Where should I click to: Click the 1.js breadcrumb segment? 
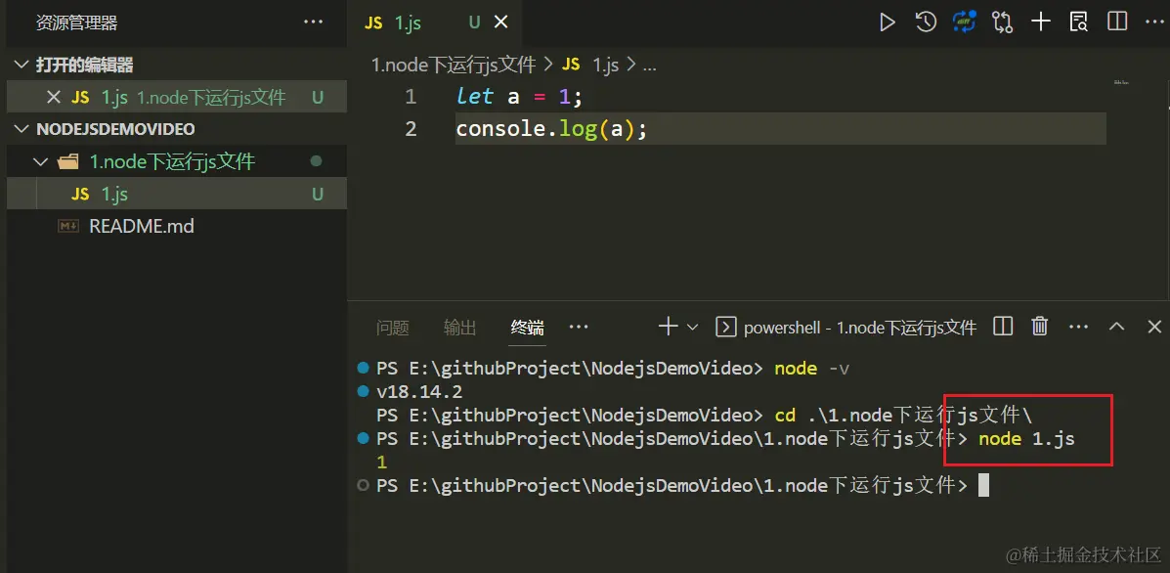click(x=606, y=65)
